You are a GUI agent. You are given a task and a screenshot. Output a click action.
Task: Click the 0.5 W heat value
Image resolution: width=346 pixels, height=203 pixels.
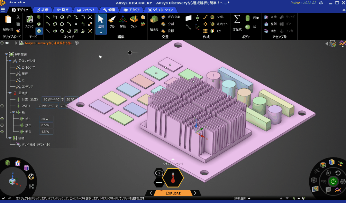coord(46,125)
